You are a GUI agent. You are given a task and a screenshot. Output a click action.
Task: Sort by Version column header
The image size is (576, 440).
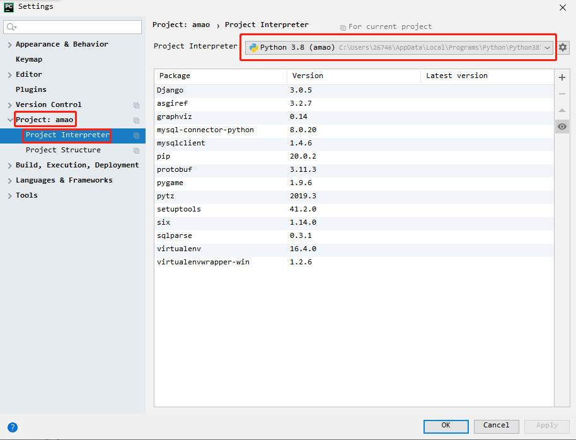tap(354, 76)
